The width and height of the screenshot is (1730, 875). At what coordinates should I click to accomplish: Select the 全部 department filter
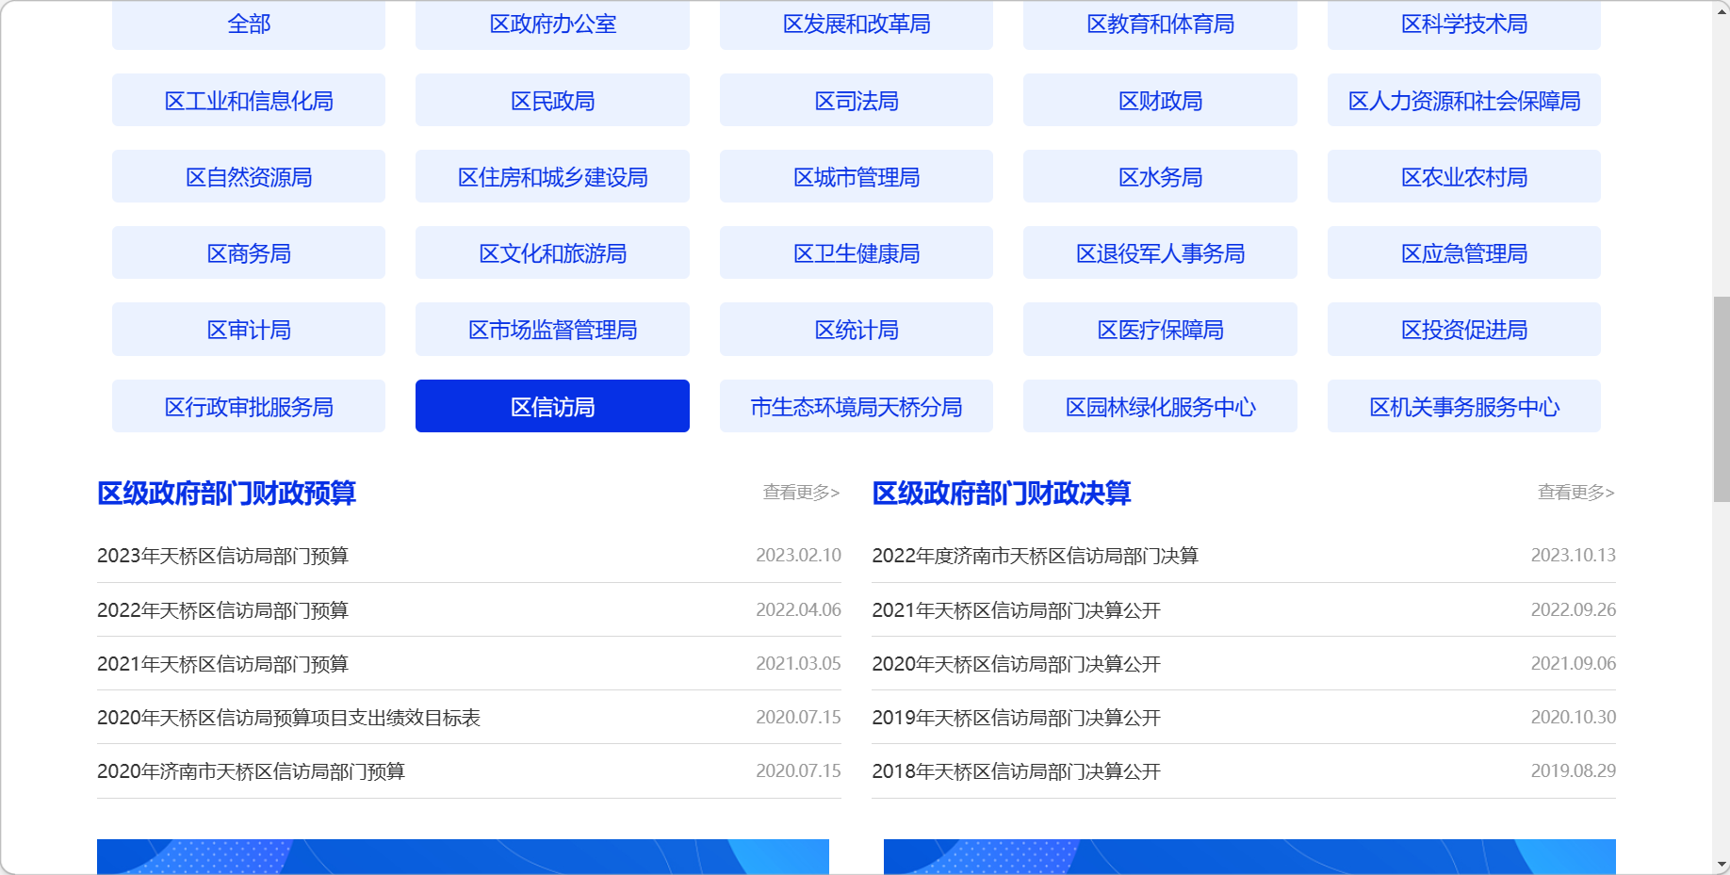click(x=249, y=24)
